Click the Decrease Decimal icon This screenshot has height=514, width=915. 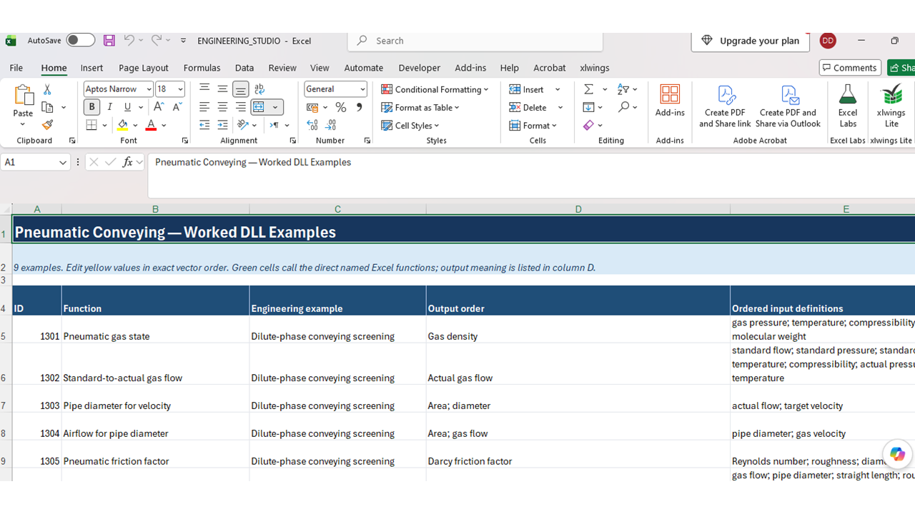click(x=332, y=125)
